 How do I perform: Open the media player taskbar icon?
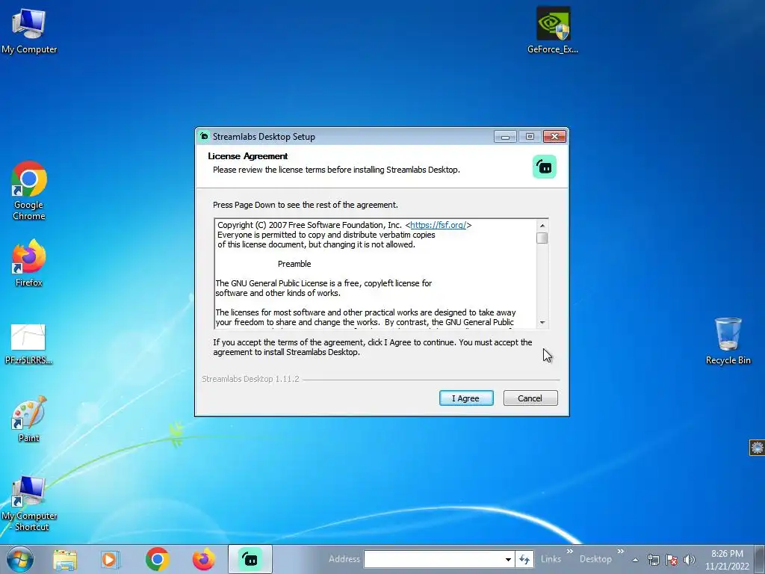[x=111, y=559]
